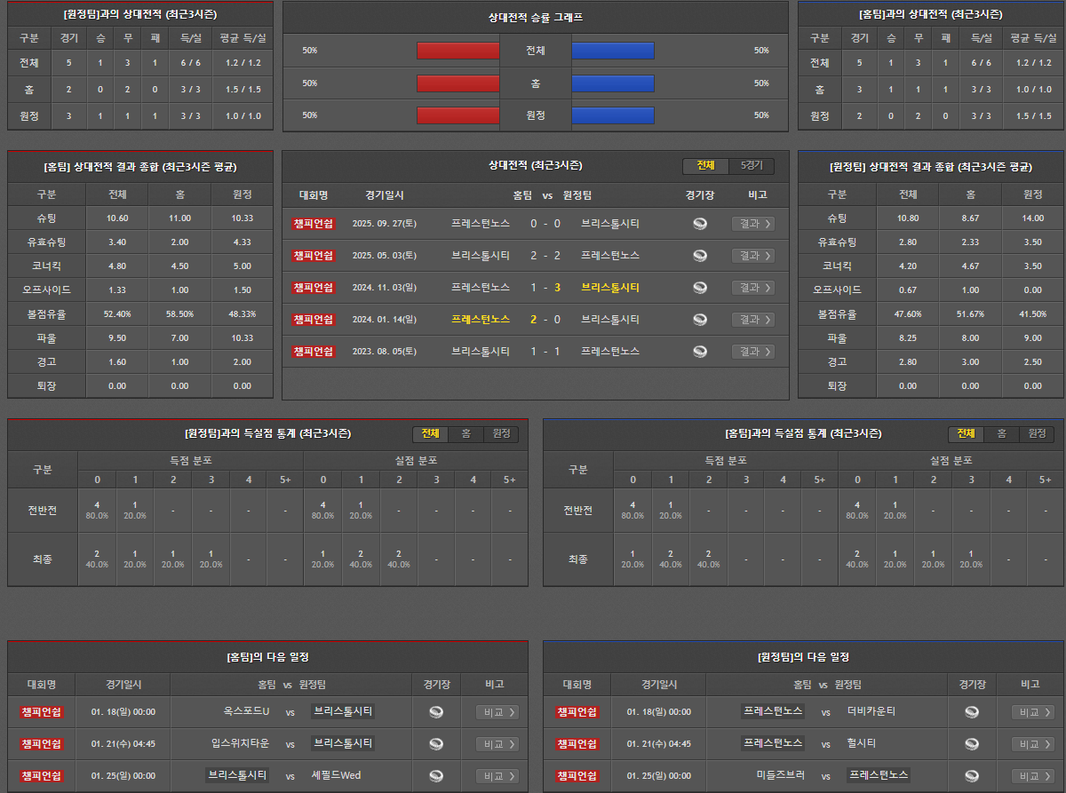Click stadium icon for 2024. 11. 03 match

click(700, 288)
